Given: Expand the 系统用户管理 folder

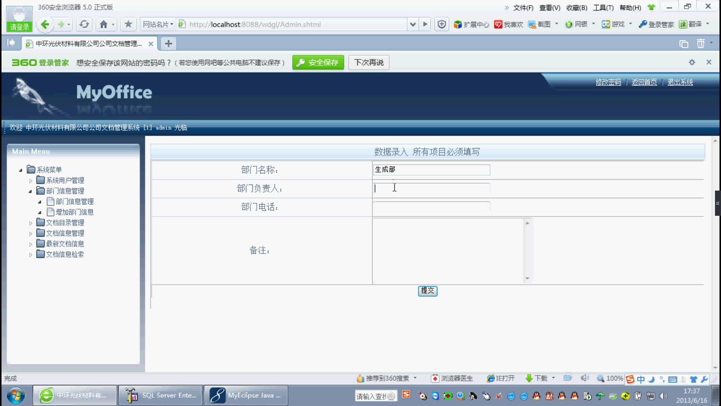Looking at the screenshot, I should pyautogui.click(x=31, y=181).
